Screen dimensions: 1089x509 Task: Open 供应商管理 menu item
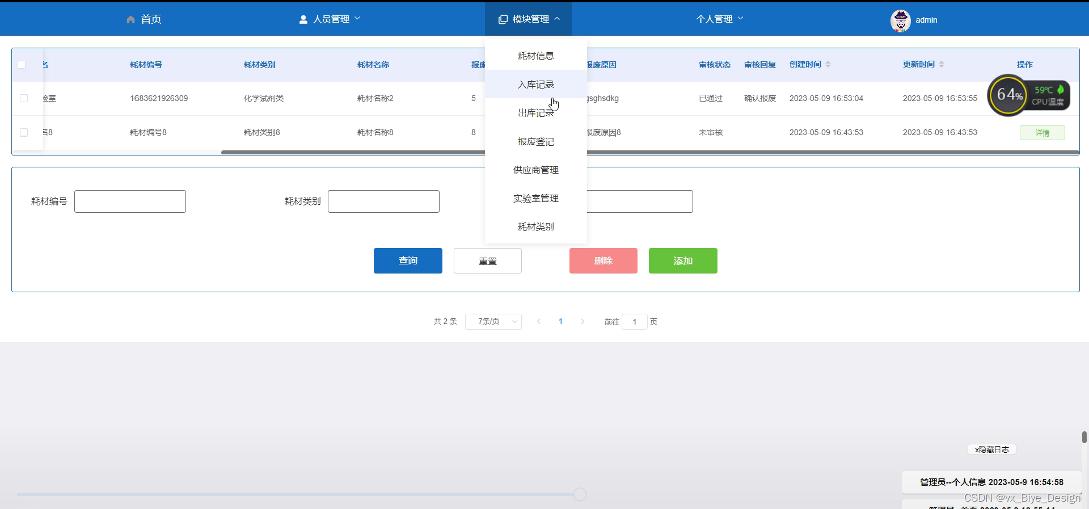point(536,170)
